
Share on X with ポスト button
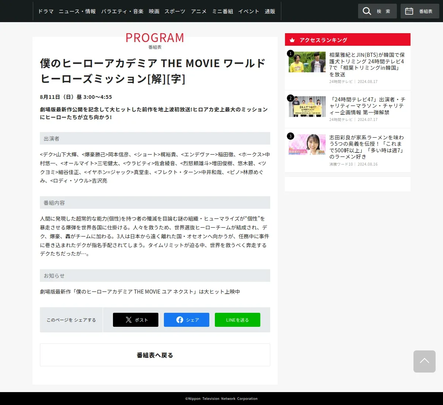click(135, 320)
